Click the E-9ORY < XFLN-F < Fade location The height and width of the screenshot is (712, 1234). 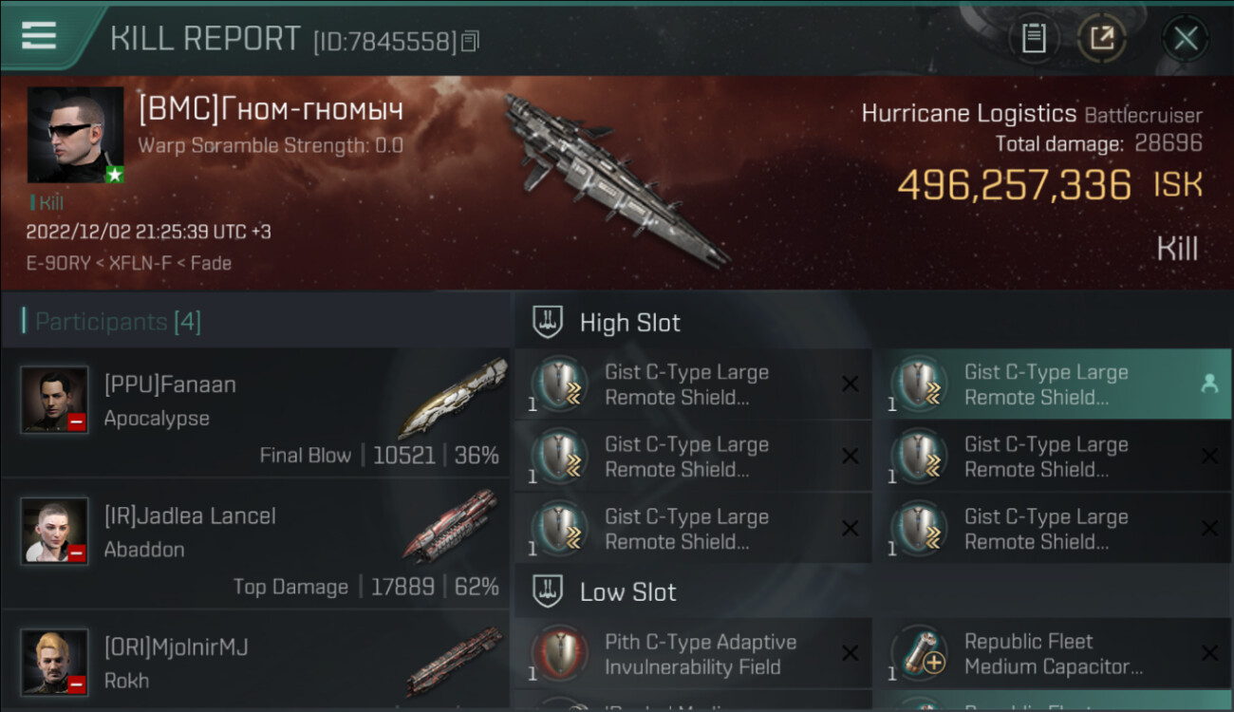pos(128,263)
